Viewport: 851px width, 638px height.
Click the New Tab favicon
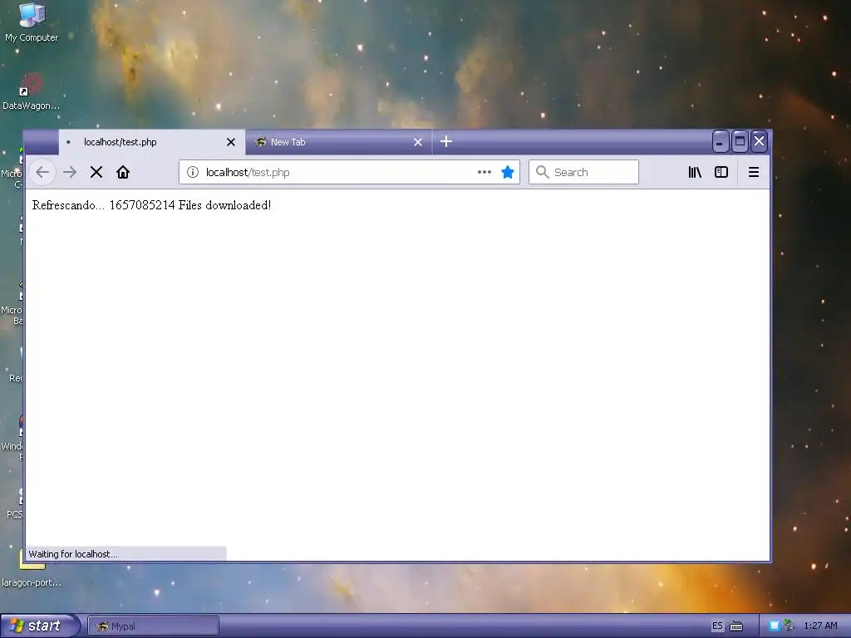click(x=260, y=142)
